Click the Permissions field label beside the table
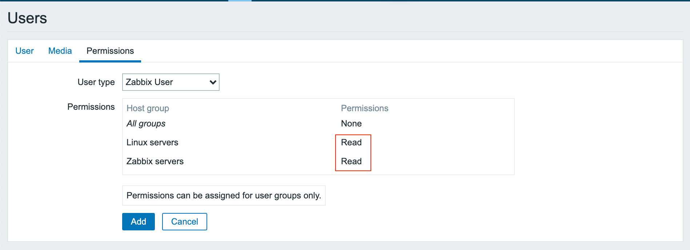690x250 pixels. point(91,107)
